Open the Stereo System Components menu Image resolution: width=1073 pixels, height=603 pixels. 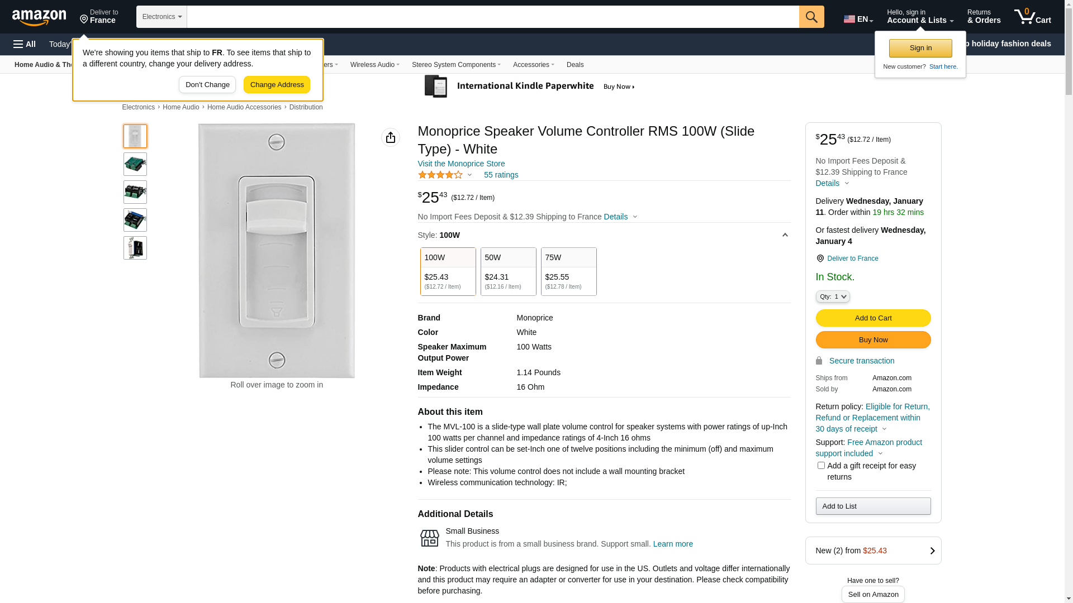coord(455,65)
